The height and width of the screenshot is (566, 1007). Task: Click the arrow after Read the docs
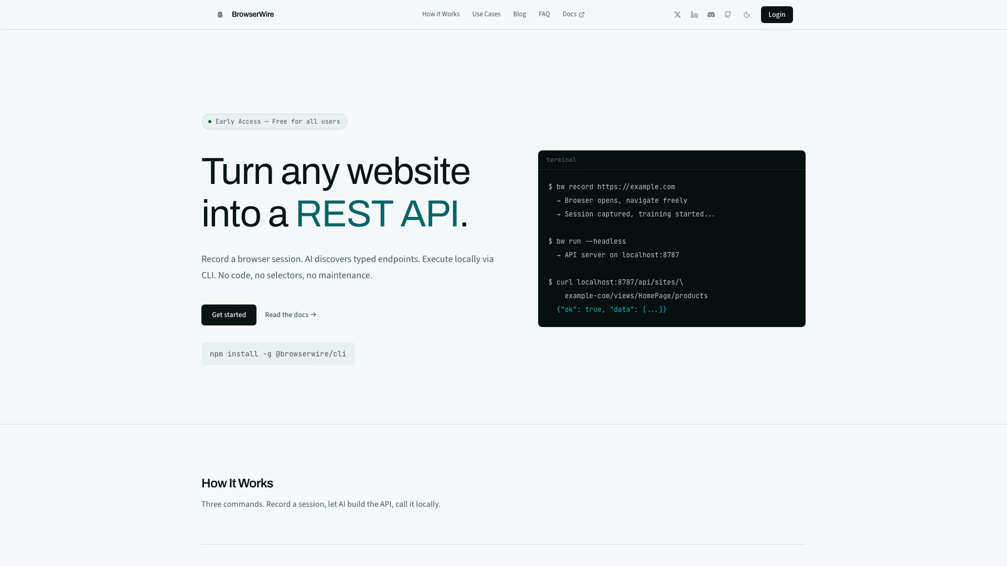[314, 315]
